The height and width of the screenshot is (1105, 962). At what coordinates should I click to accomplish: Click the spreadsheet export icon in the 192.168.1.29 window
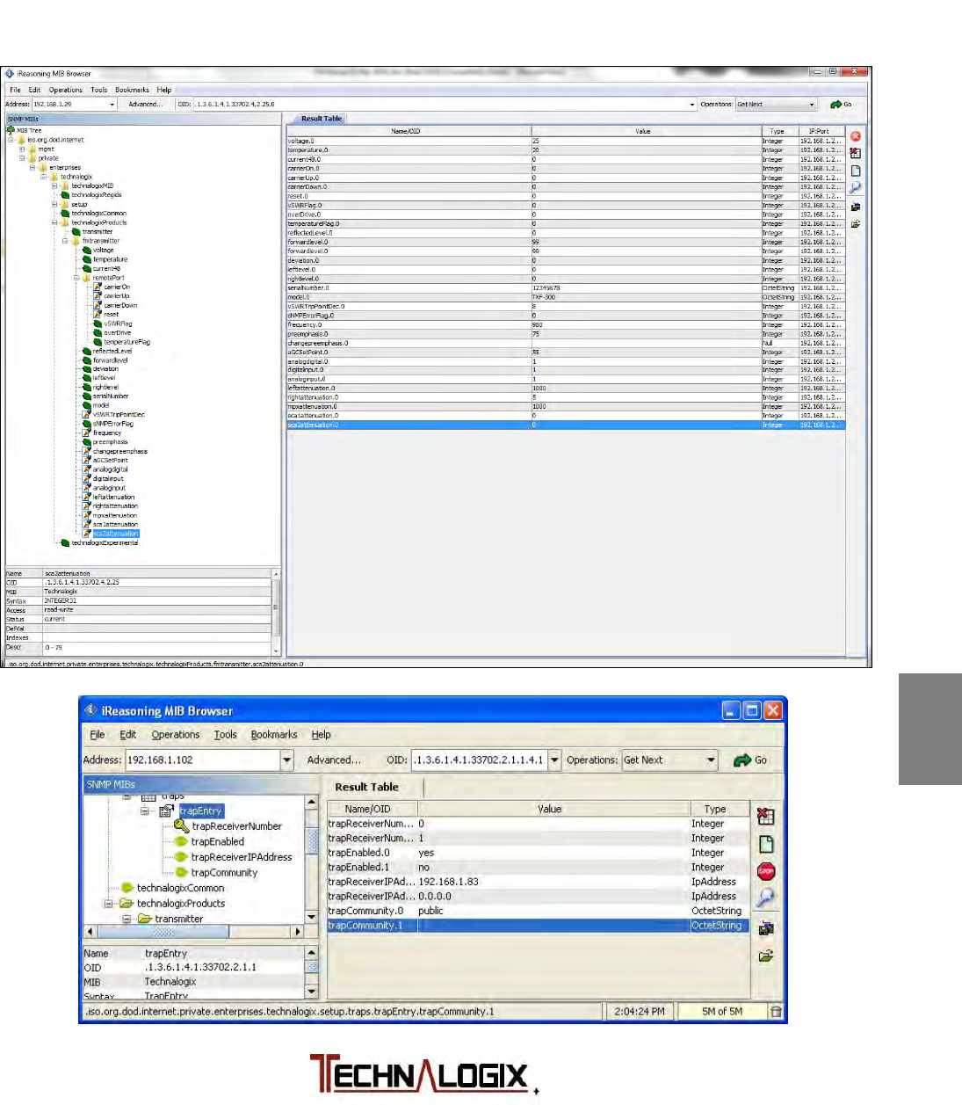(x=856, y=153)
